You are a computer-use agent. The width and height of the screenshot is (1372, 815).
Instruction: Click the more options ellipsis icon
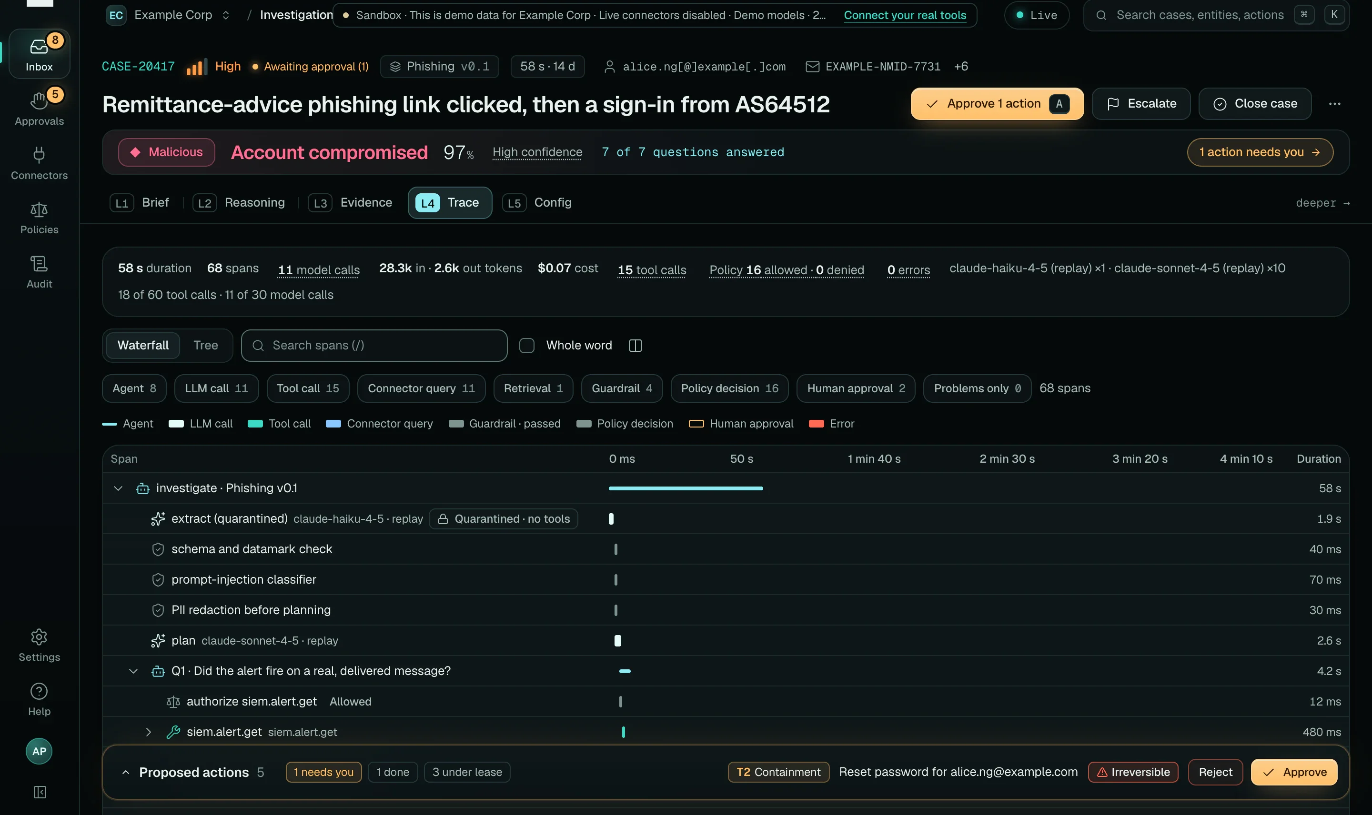tap(1334, 103)
